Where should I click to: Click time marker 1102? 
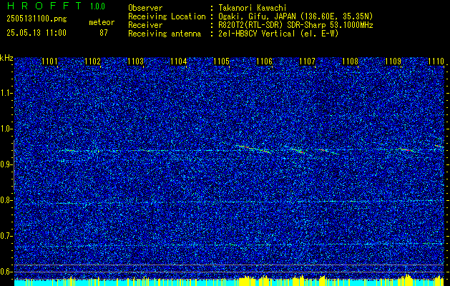(x=93, y=61)
